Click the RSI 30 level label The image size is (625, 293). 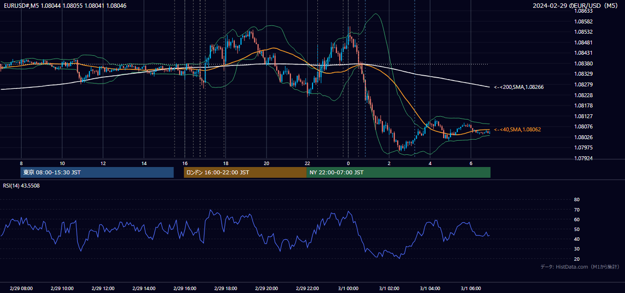click(577, 249)
